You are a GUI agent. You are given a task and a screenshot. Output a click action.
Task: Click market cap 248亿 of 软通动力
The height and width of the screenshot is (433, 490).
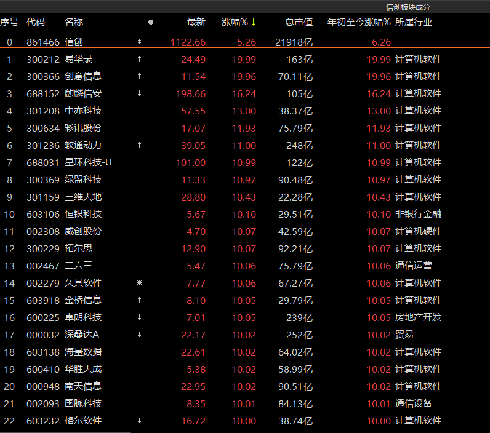(x=300, y=145)
